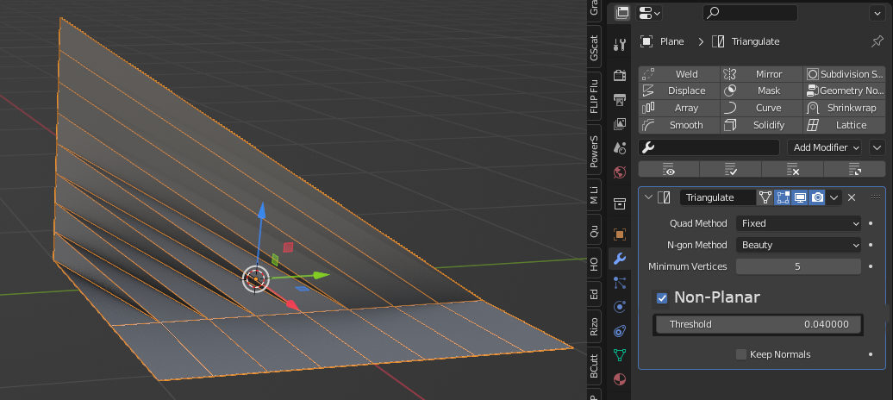Open the BCutt sidebar tab
The image size is (893, 400).
click(594, 366)
